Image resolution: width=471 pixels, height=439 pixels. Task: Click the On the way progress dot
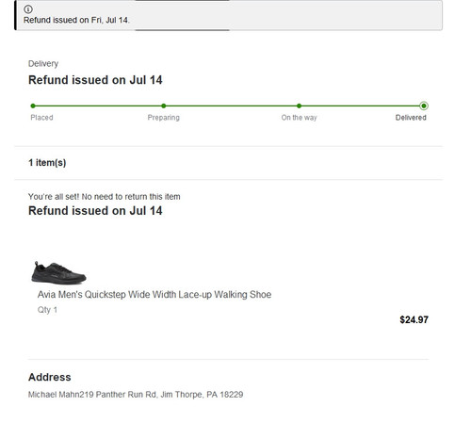[299, 106]
